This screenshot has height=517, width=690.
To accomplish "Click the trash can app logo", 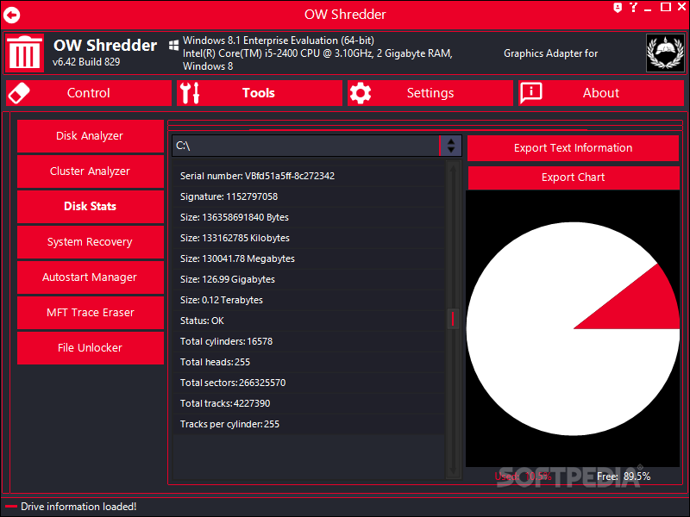I will (24, 53).
